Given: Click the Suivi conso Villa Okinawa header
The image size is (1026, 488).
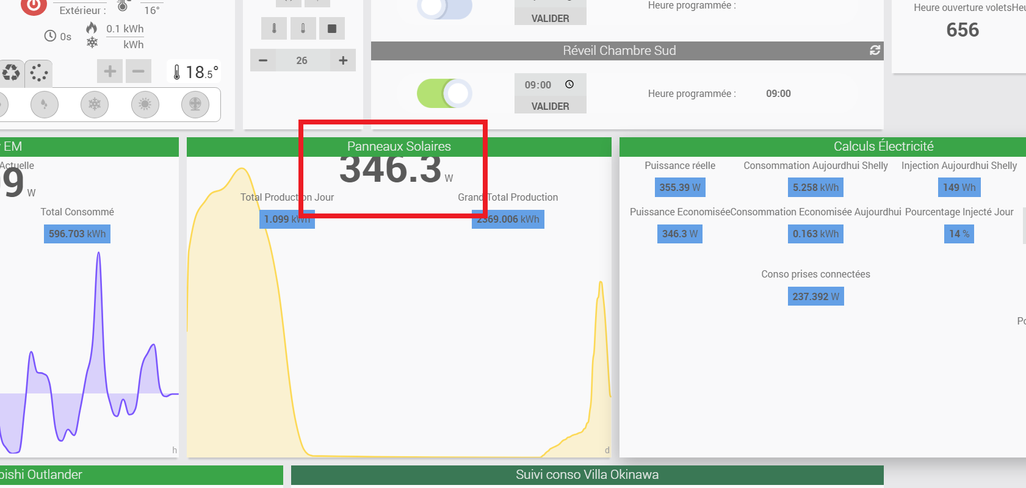Looking at the screenshot, I should [x=587, y=475].
